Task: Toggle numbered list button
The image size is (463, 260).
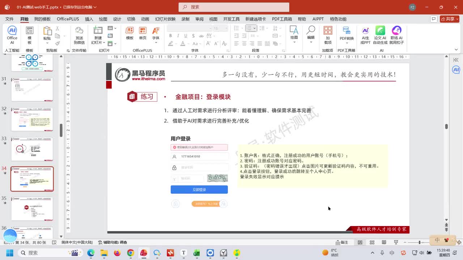Action: coord(249,28)
